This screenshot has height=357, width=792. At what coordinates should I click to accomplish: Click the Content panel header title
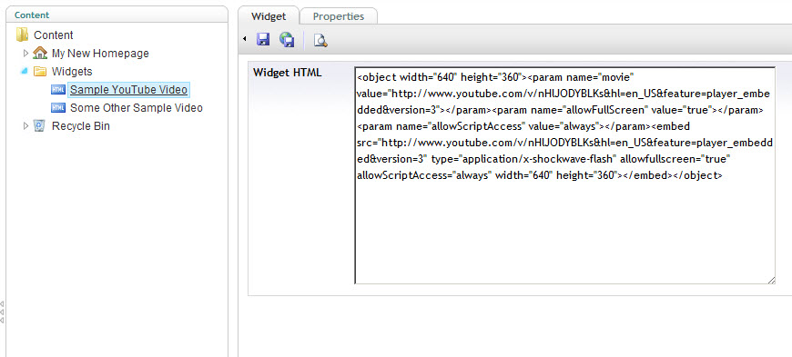click(x=32, y=15)
